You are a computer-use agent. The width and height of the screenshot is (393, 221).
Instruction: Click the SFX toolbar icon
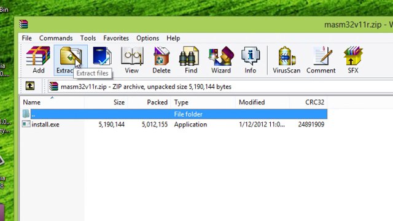353,56
